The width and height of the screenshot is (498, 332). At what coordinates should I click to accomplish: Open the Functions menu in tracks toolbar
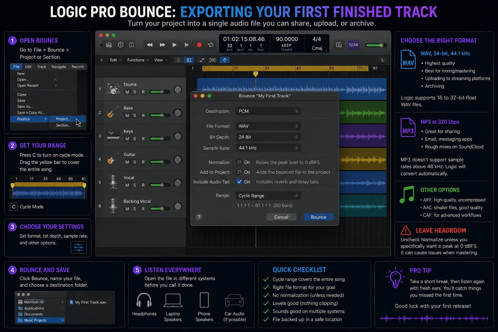coord(138,60)
